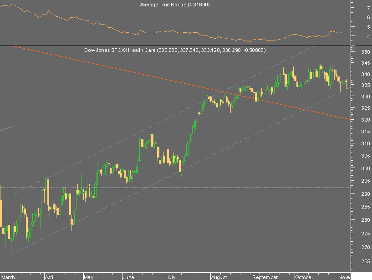Click the 325 price level label
The image size is (372, 280).
[365, 108]
